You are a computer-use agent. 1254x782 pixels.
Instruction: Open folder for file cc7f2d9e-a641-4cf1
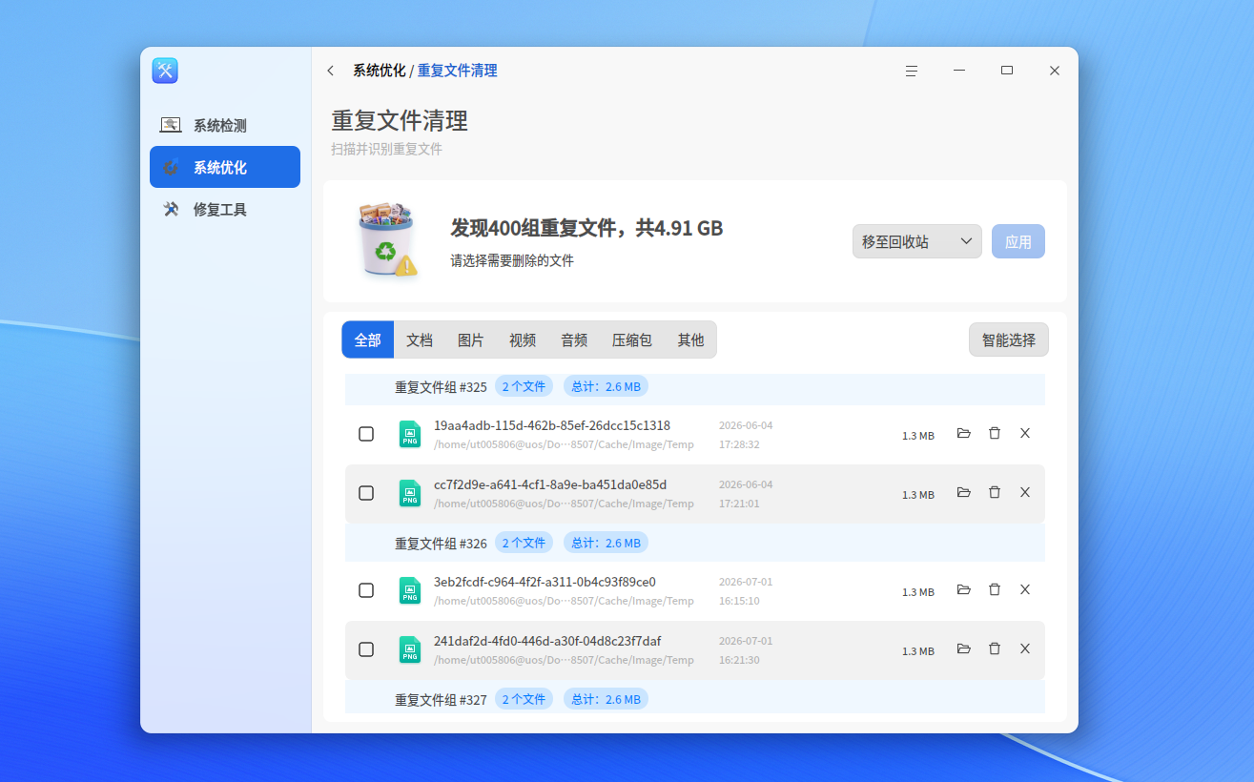point(963,492)
